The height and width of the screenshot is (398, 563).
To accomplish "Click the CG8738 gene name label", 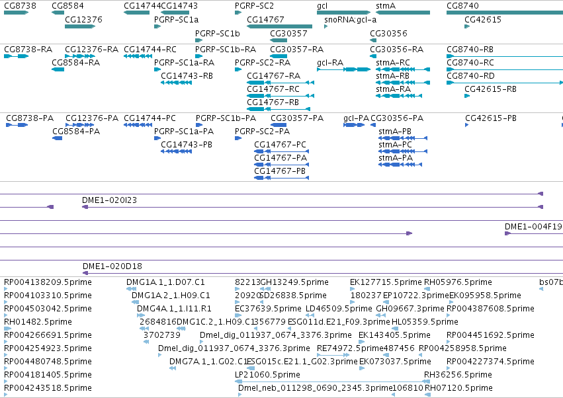I will coord(20,6).
